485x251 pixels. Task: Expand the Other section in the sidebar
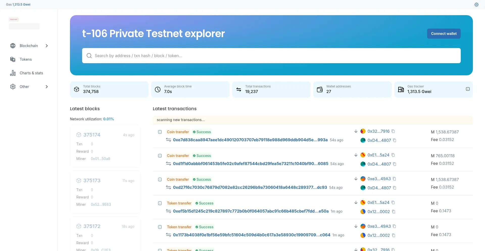(x=47, y=87)
